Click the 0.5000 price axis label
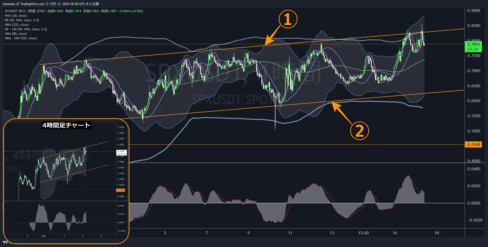Image resolution: width=488 pixels, height=247 pixels. coord(474,131)
